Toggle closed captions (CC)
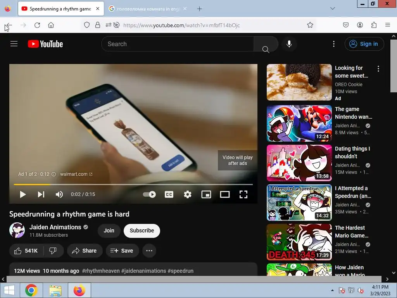Image resolution: width=397 pixels, height=298 pixels. coord(169,194)
